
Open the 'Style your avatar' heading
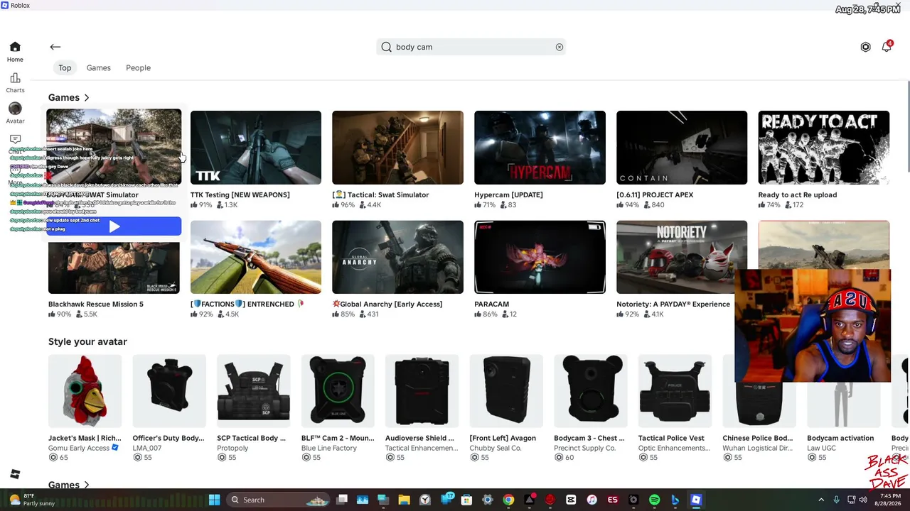(x=87, y=341)
